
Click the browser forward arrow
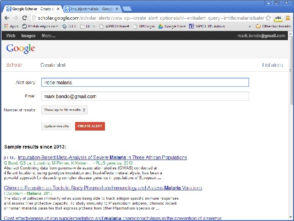(16, 18)
